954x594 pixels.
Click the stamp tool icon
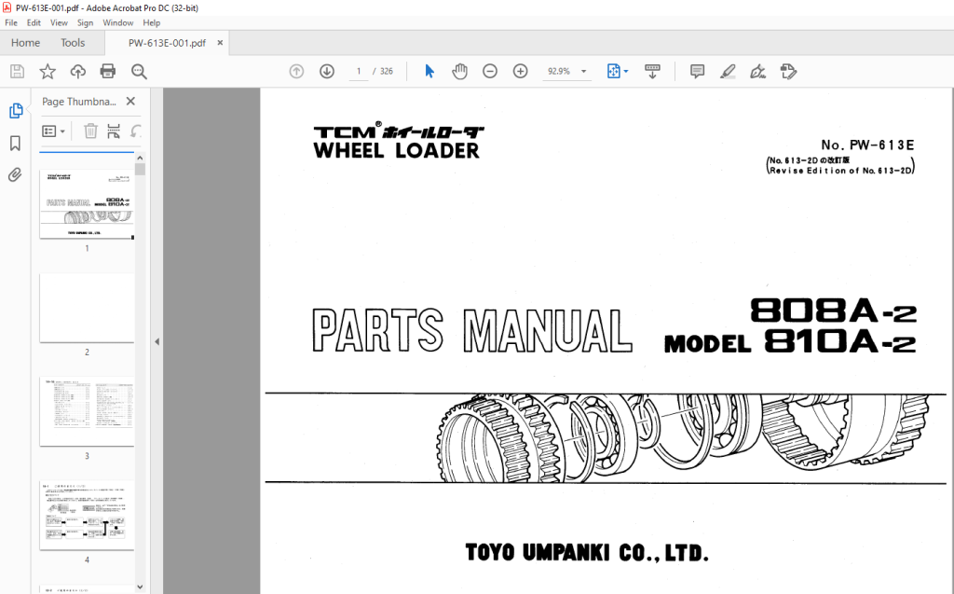tap(788, 71)
